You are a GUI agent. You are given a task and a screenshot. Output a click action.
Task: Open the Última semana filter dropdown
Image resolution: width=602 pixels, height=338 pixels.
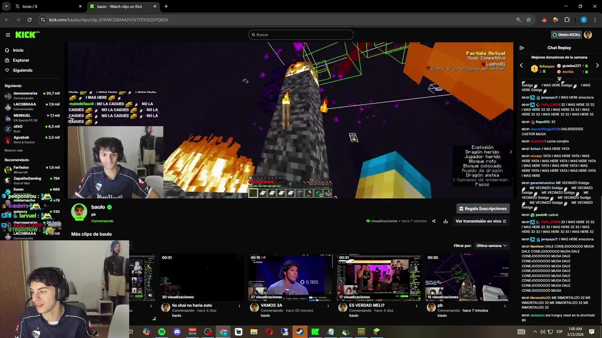coord(491,246)
